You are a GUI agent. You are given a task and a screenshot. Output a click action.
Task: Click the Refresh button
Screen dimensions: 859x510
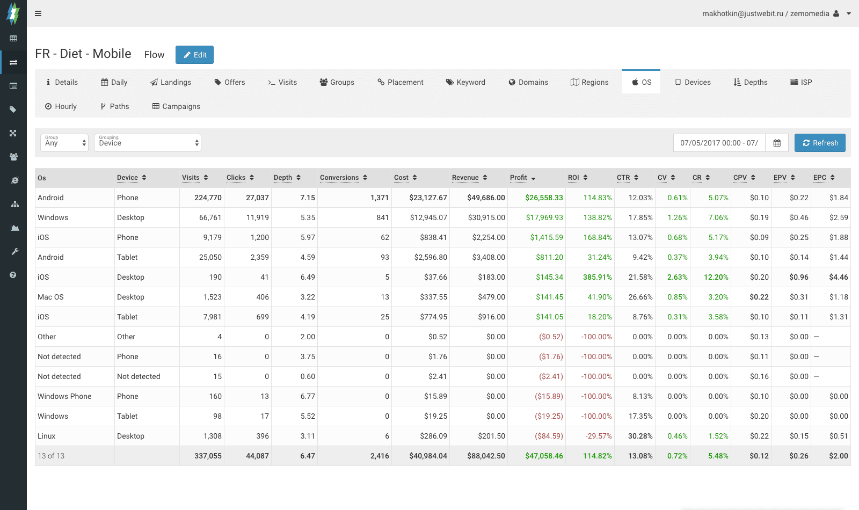click(x=820, y=143)
